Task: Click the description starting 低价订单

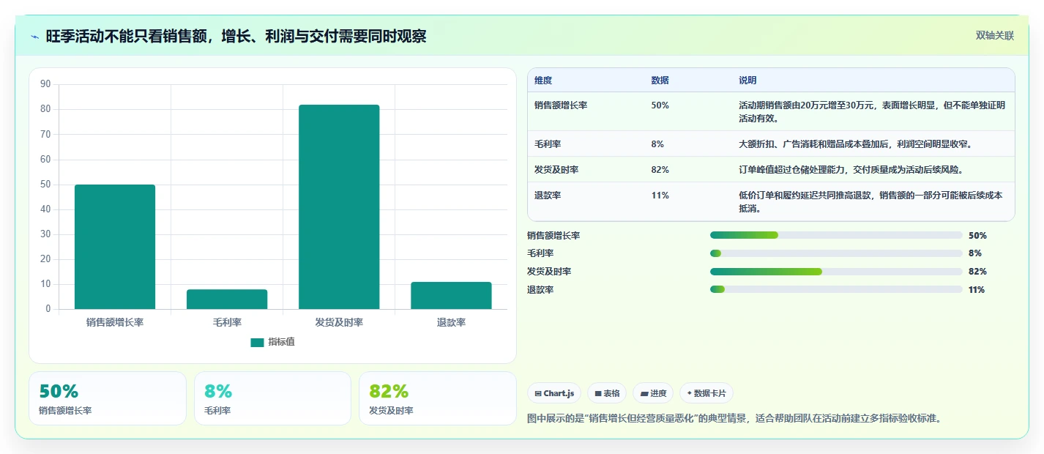Action: coord(871,202)
